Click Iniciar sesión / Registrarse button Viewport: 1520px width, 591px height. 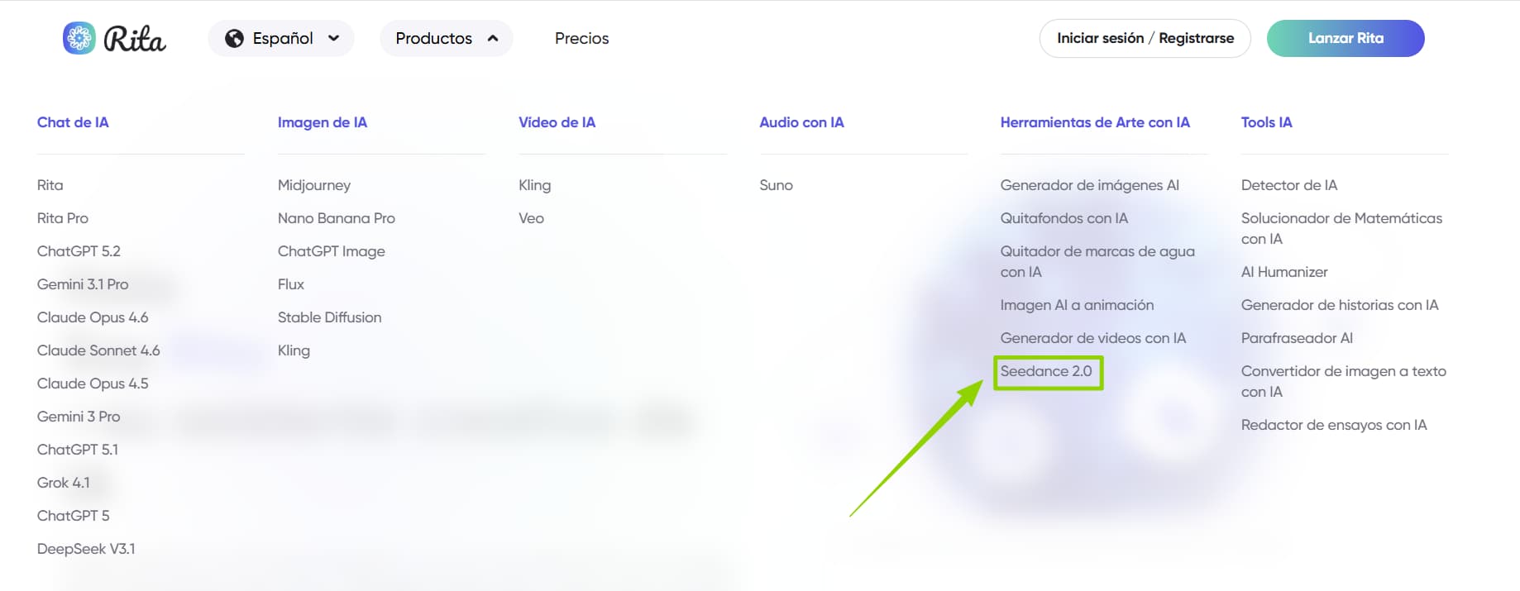coord(1145,38)
